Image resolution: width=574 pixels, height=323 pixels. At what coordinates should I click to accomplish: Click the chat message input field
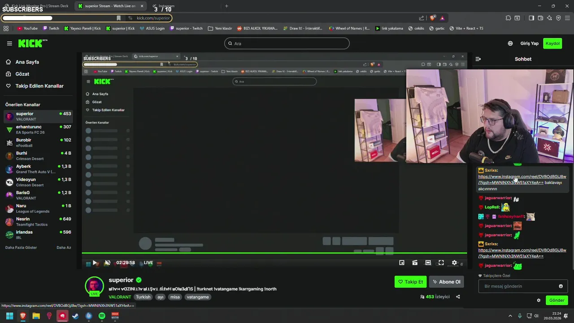(523, 286)
